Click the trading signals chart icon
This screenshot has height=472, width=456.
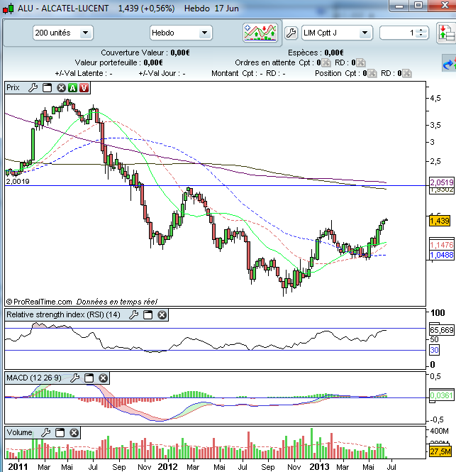pos(260,33)
